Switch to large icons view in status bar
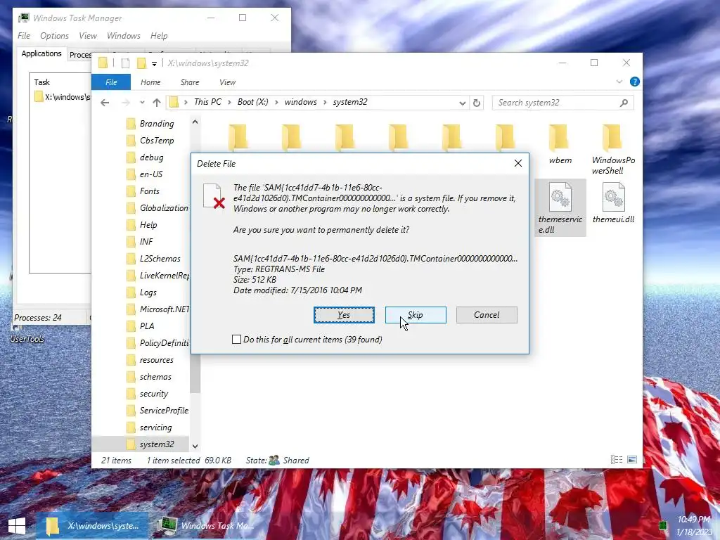This screenshot has height=540, width=720. pos(632,460)
